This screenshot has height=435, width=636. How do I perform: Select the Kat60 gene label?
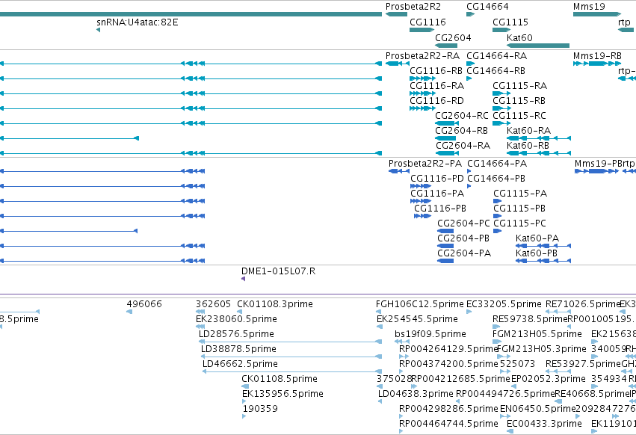coord(519,38)
